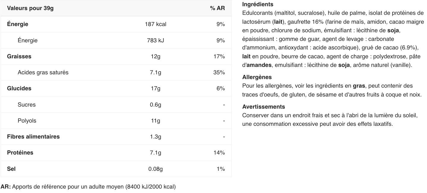The image size is (427, 193).
Task: Click the Allergènes heading
Action: 257,77
